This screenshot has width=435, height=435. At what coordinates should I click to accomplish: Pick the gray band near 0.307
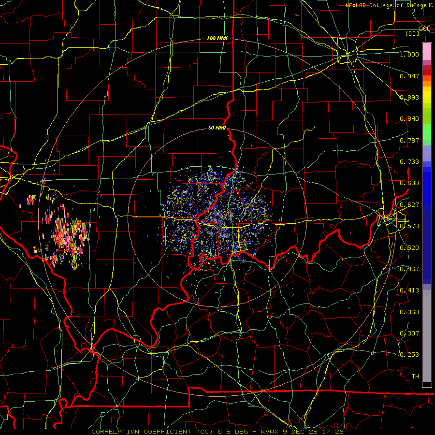(x=427, y=336)
